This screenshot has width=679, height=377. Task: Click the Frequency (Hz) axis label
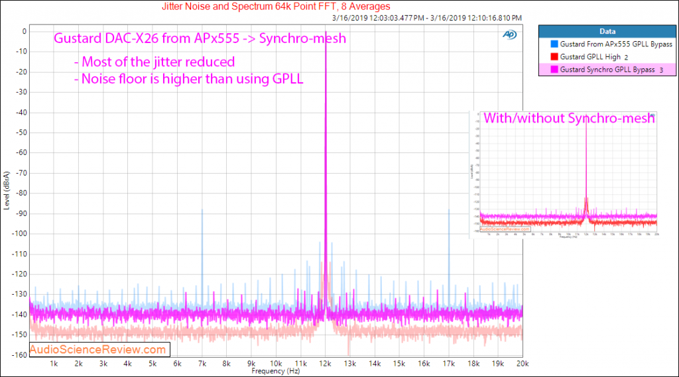coord(275,371)
